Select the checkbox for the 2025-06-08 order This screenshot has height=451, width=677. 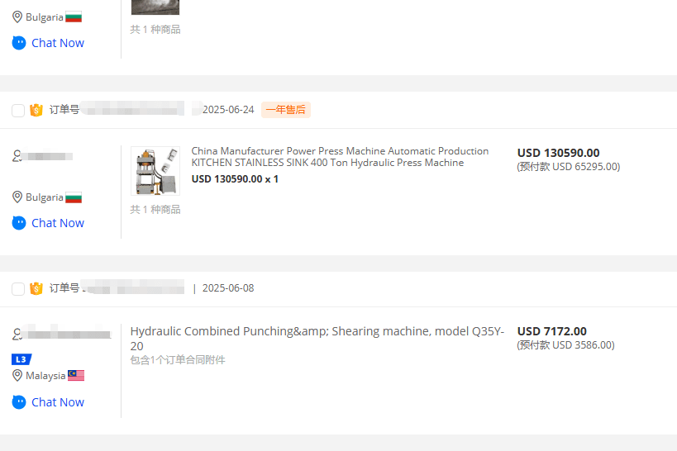click(18, 289)
